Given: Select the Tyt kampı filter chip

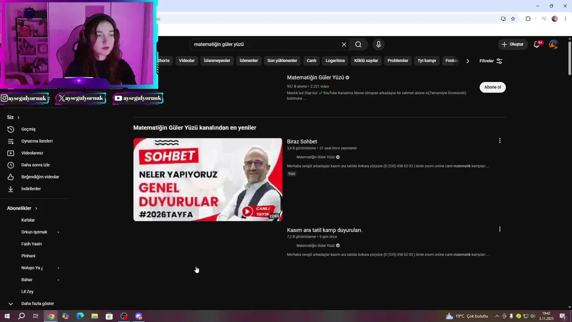Looking at the screenshot, I should tap(427, 61).
